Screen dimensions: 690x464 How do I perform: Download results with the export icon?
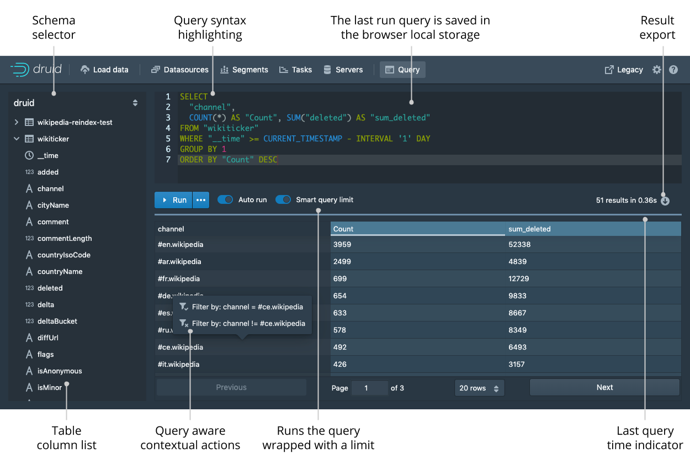click(665, 201)
